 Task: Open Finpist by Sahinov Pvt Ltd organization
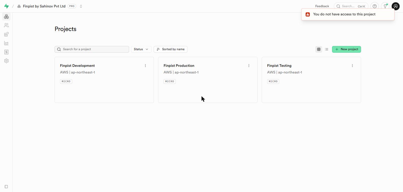coord(44,6)
